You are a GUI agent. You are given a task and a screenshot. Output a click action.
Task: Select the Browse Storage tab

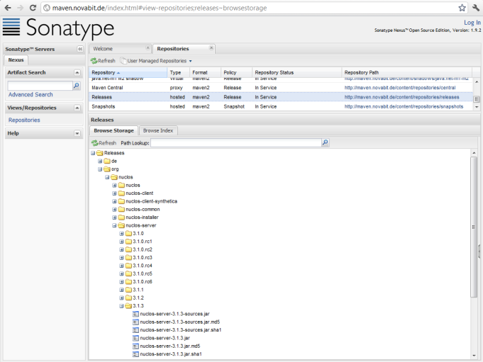pos(113,131)
